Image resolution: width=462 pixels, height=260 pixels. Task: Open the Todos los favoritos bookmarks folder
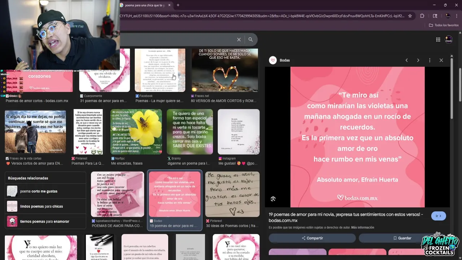[x=444, y=25]
